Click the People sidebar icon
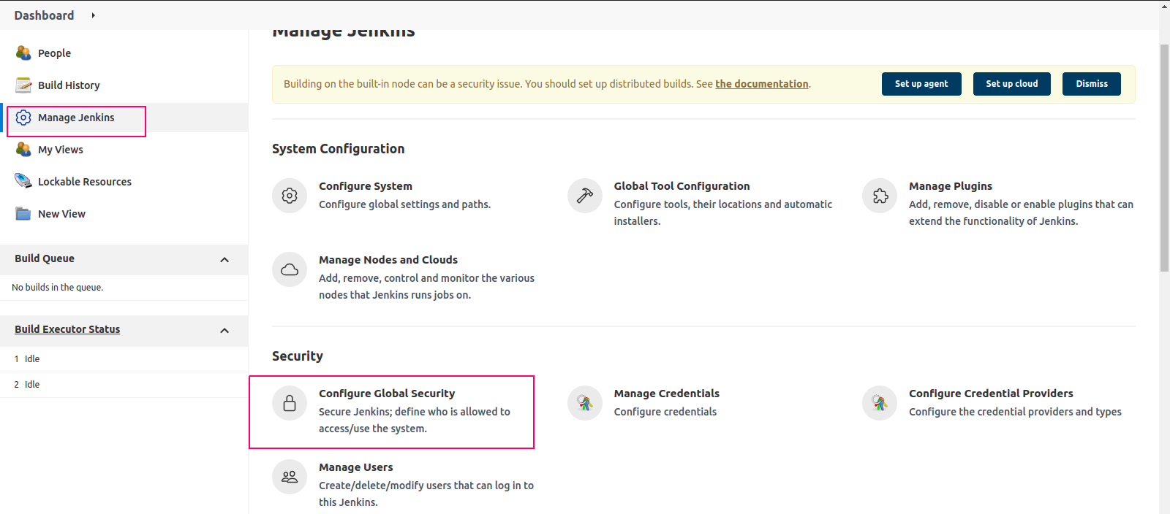Viewport: 1170px width, 514px height. point(23,53)
